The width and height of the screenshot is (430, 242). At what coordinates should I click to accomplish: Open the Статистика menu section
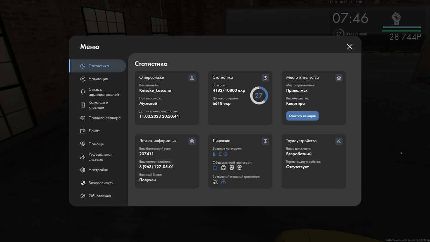coord(97,66)
